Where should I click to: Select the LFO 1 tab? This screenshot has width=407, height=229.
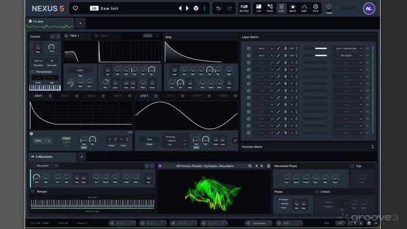tap(144, 96)
